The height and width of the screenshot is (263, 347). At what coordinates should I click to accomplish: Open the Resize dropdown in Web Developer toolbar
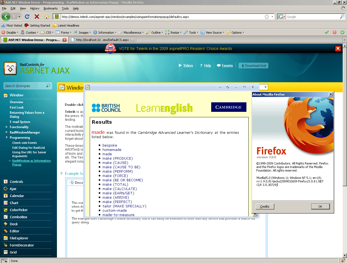173,33
